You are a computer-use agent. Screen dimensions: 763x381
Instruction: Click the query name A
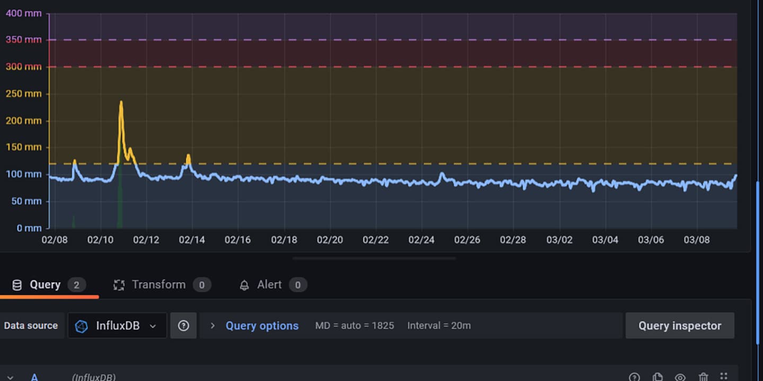[34, 377]
